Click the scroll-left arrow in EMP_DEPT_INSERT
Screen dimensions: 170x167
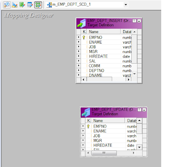pyautogui.click(x=83, y=79)
